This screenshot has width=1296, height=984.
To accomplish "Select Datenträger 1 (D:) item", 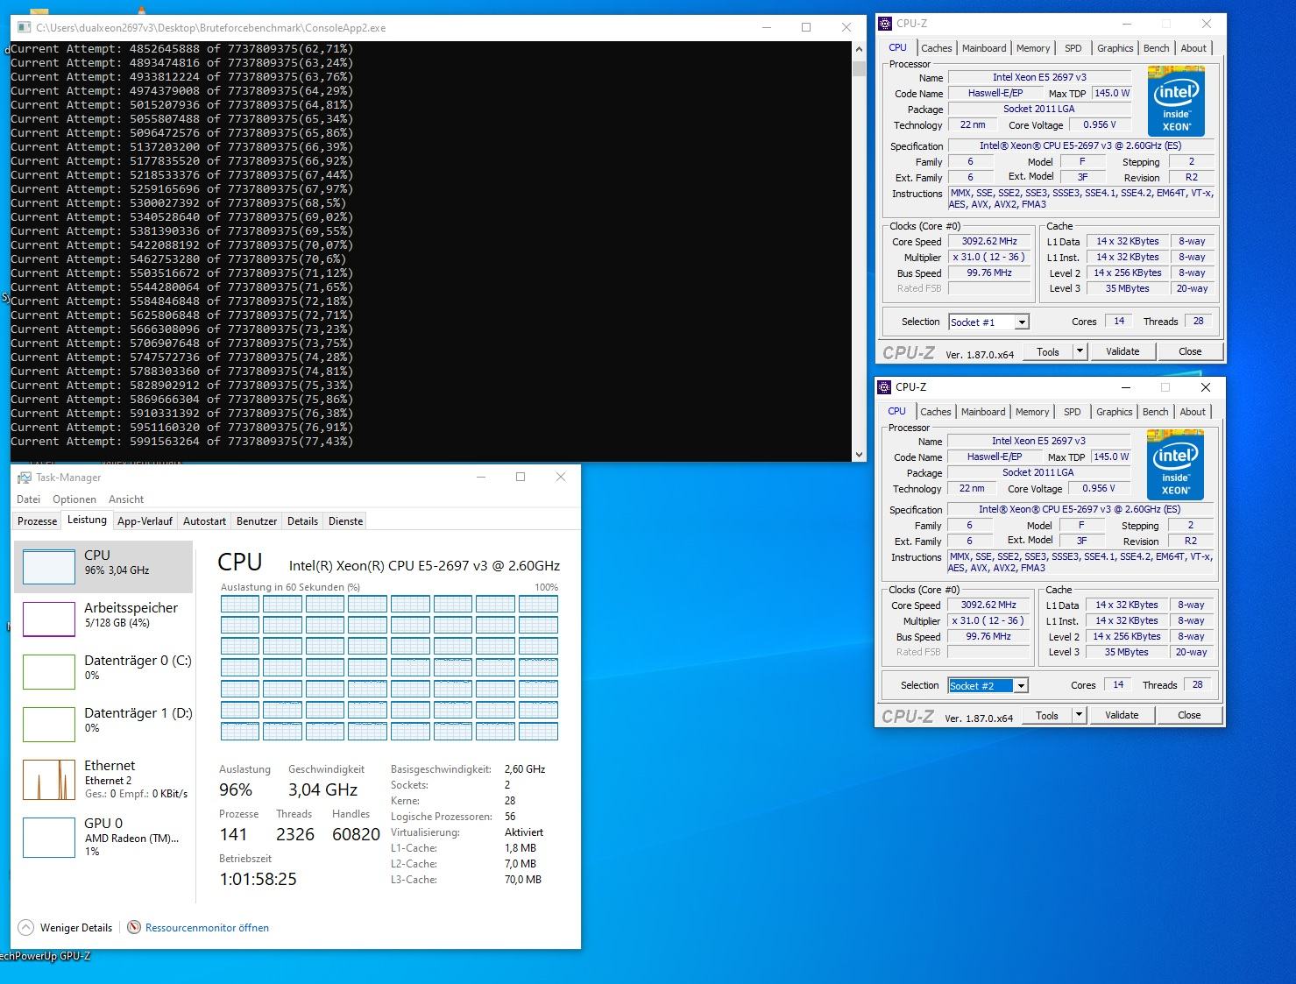I will [103, 724].
